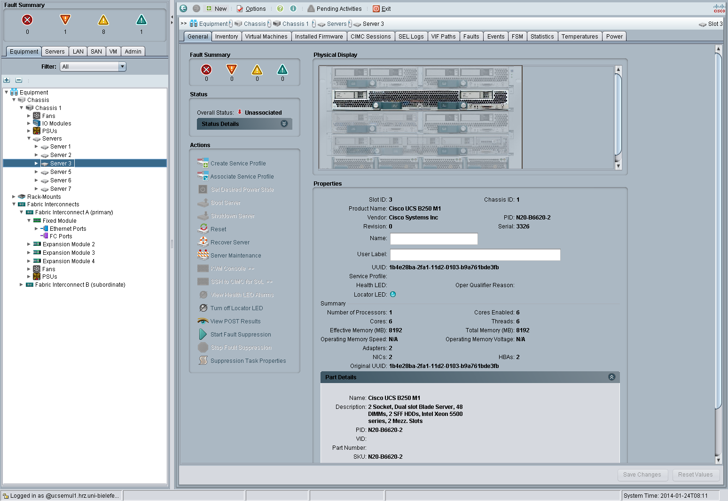Click the Physical Display scroll down arrow
The width and height of the screenshot is (728, 501).
tap(618, 166)
